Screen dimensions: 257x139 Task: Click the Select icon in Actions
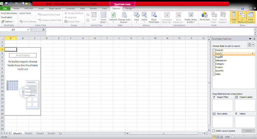click(x=144, y=15)
